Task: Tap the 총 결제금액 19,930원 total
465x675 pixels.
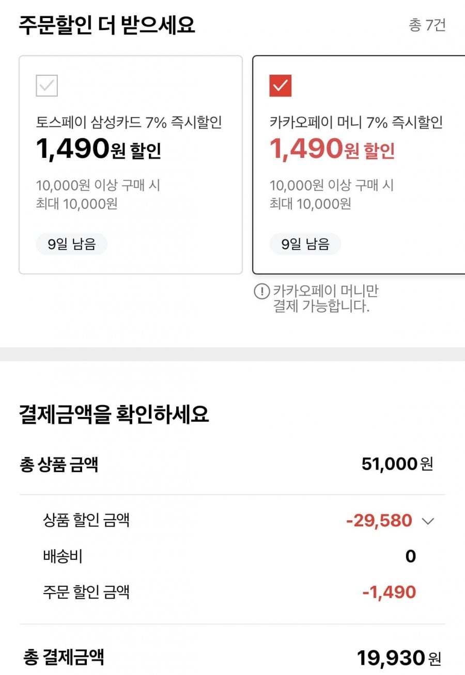Action: (399, 658)
